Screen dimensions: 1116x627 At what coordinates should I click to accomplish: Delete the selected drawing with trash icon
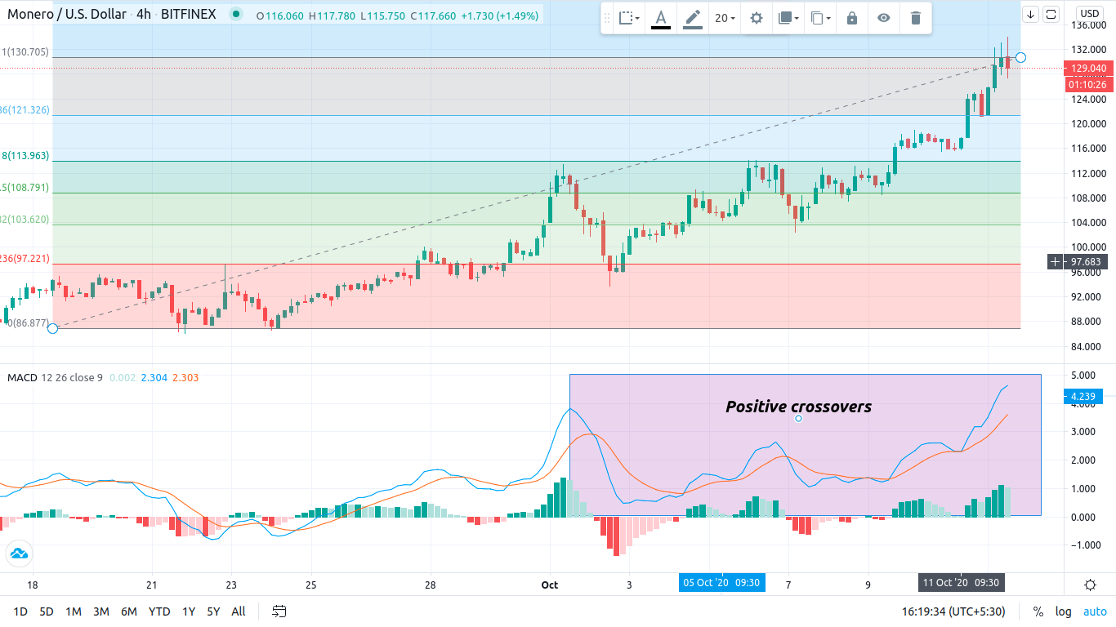916,18
